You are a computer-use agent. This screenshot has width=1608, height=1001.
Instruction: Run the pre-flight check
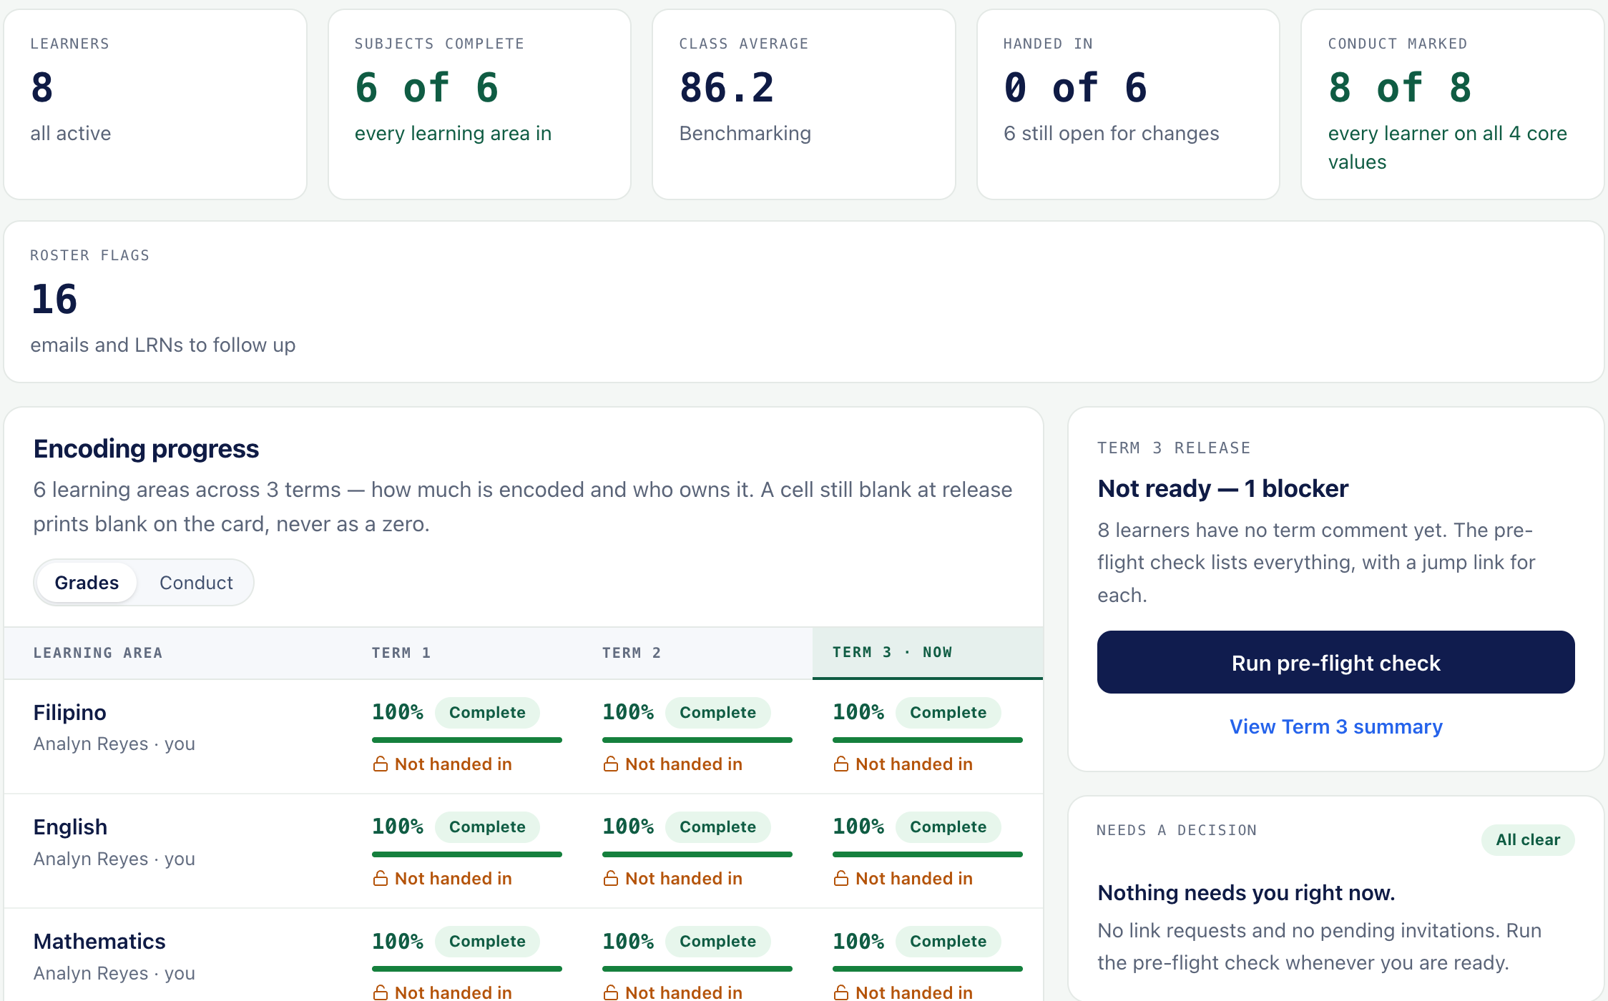pyautogui.click(x=1335, y=662)
